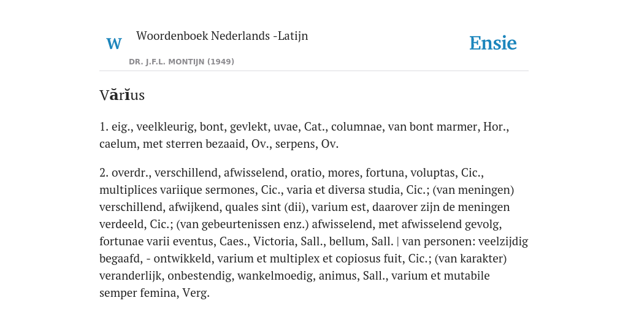This screenshot has width=628, height=314.
Task: Click '(van gebeurtenissen enz.)' text
Action: [x=242, y=224]
